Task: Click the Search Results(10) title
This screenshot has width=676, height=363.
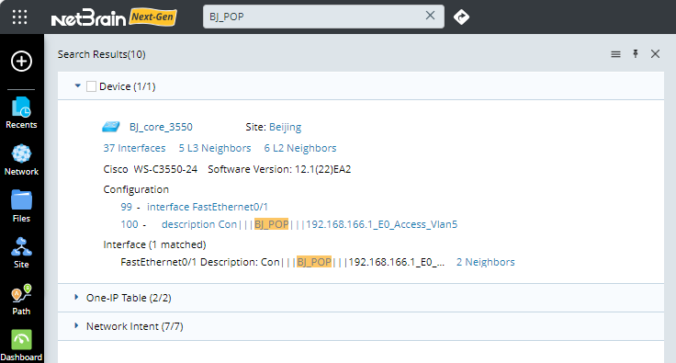Action: pyautogui.click(x=102, y=54)
